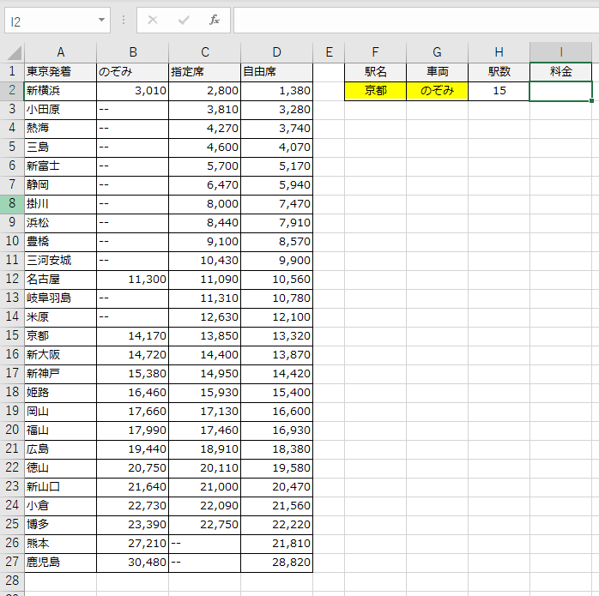Click yellow cell containing のぞみ

pos(437,90)
